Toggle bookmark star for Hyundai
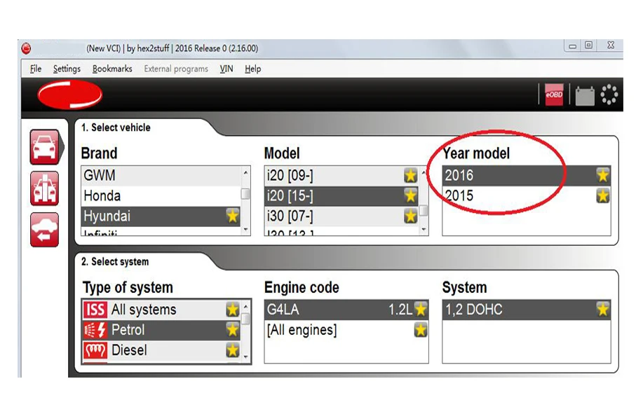This screenshot has width=643, height=407. point(233,216)
